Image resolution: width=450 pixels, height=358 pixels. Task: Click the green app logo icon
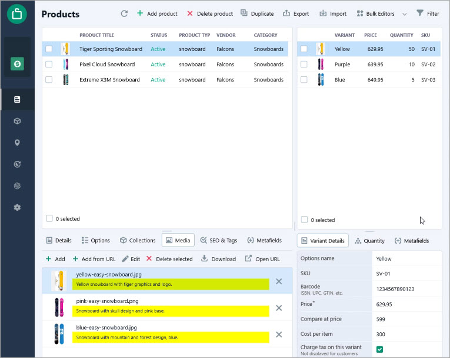(x=17, y=13)
